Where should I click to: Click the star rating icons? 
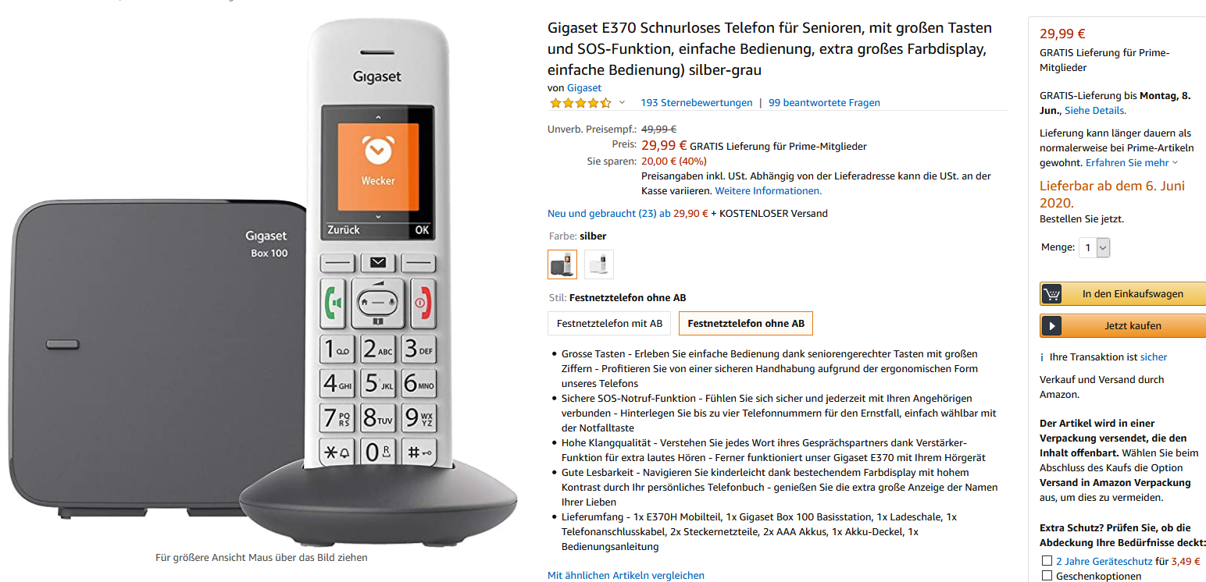(580, 103)
